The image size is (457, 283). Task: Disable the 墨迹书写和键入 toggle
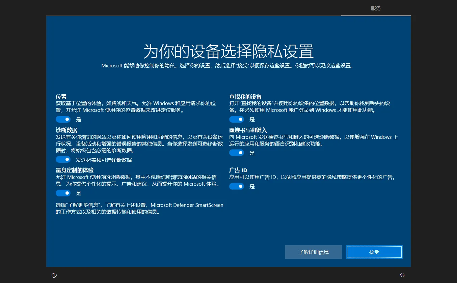(237, 153)
